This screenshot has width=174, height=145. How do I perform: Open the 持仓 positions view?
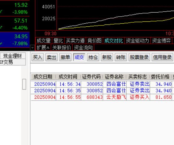coord(93,57)
